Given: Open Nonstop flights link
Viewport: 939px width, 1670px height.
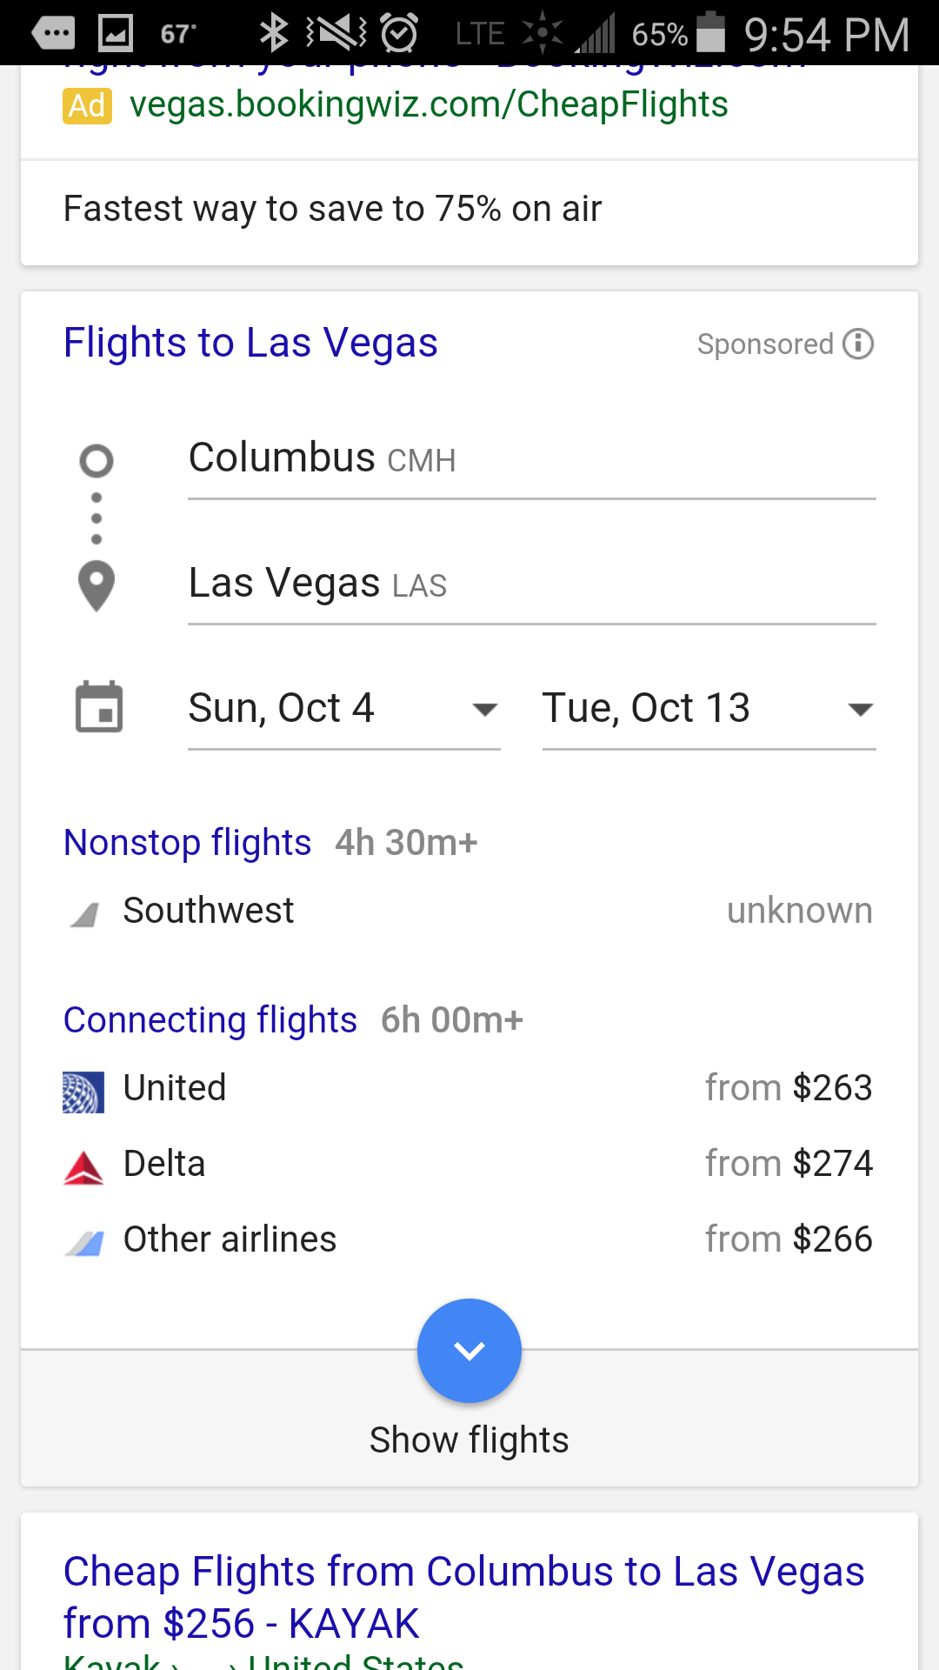Looking at the screenshot, I should click(188, 843).
